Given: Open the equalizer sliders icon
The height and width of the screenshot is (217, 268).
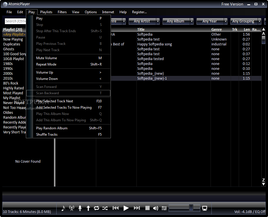Looking at the screenshot, I should coord(164,208).
